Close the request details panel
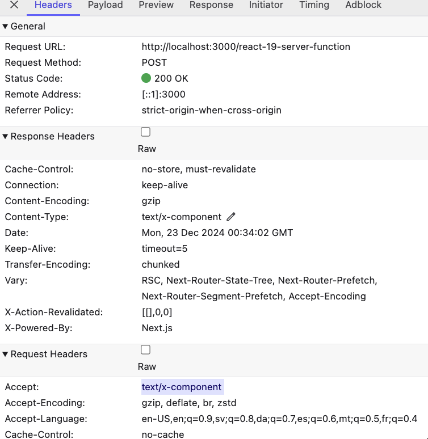Viewport: 428px width, 439px height. tap(14, 5)
